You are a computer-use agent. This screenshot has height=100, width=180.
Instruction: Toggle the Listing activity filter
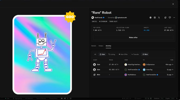point(112,54)
